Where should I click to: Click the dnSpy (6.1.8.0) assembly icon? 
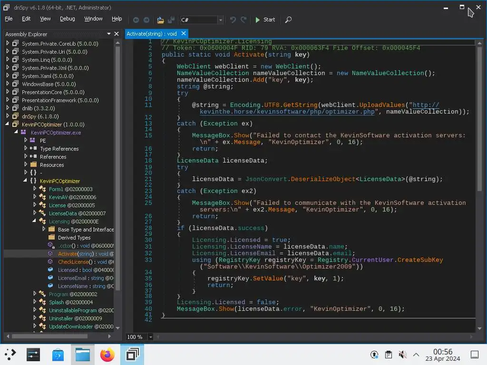coord(15,116)
